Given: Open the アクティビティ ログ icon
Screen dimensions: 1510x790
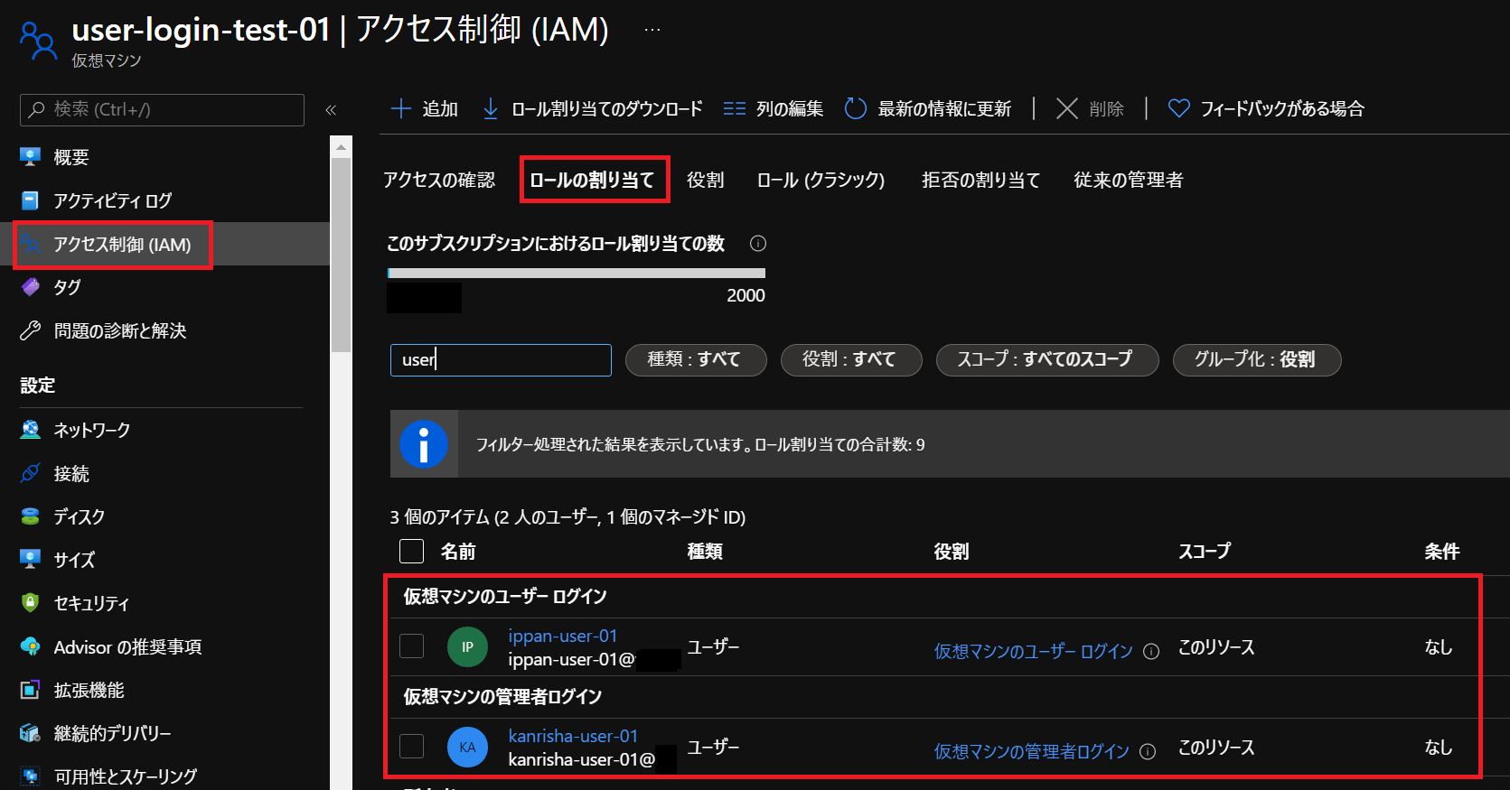Looking at the screenshot, I should (30, 200).
